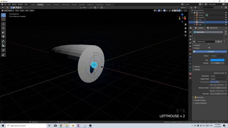Open the Output properties tab icon

pyautogui.click(x=190, y=39)
